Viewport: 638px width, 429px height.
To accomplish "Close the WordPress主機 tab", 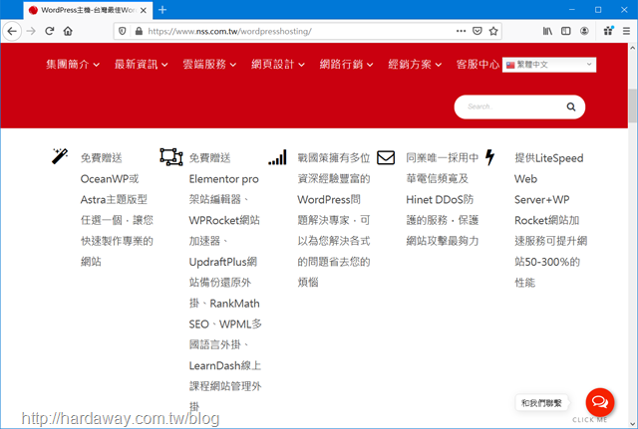I will point(144,10).
